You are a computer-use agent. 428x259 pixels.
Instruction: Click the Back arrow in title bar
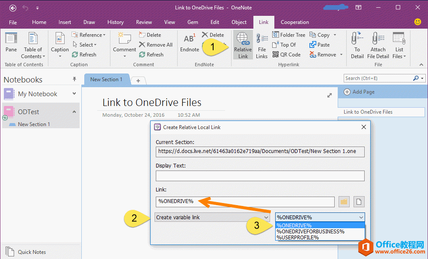click(x=12, y=8)
